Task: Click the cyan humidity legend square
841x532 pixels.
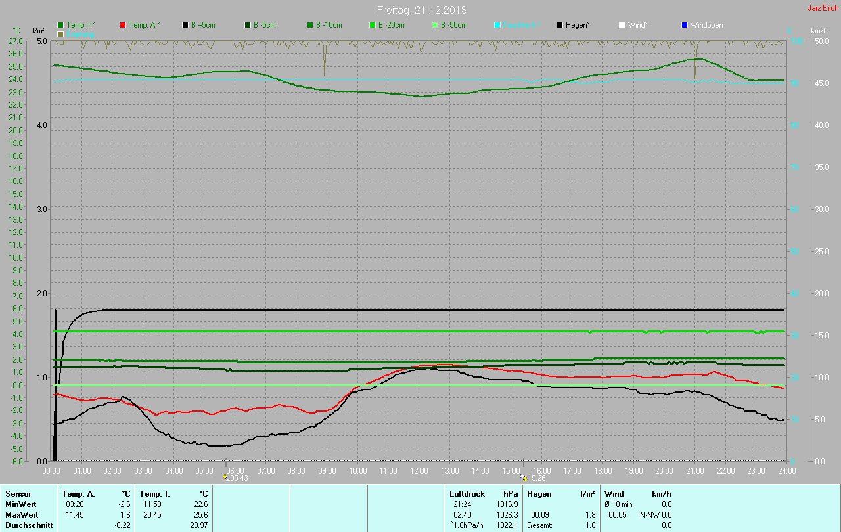Action: (x=497, y=25)
